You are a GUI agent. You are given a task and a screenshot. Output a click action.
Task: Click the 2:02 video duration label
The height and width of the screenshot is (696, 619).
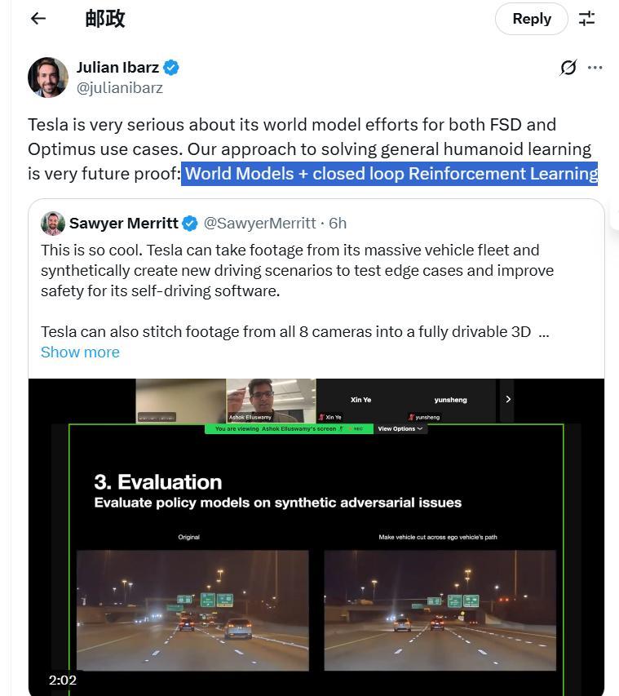tap(63, 680)
